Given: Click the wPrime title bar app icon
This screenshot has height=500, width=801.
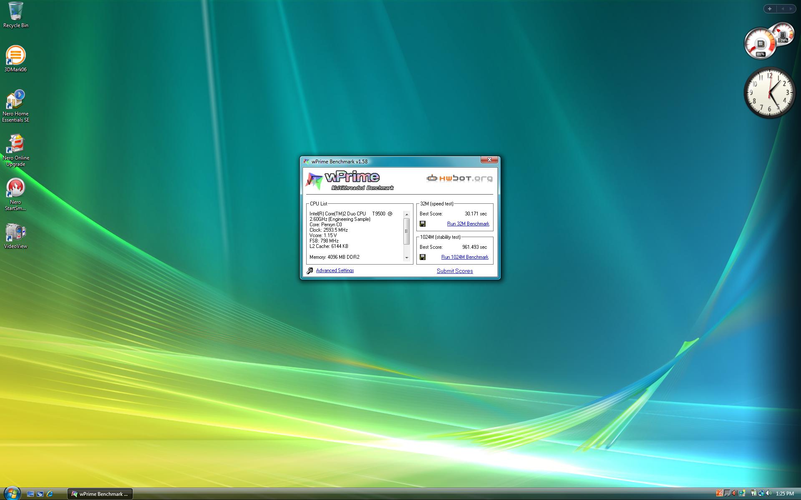Looking at the screenshot, I should (307, 162).
